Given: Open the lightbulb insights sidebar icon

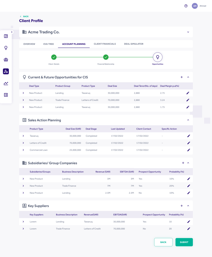Looking at the screenshot, I should point(6,48).
